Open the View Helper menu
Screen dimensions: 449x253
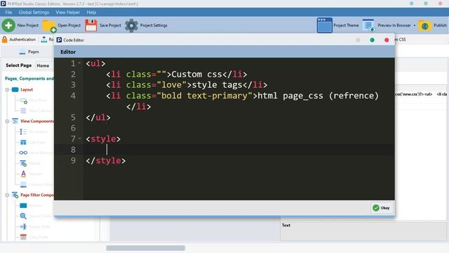point(68,13)
